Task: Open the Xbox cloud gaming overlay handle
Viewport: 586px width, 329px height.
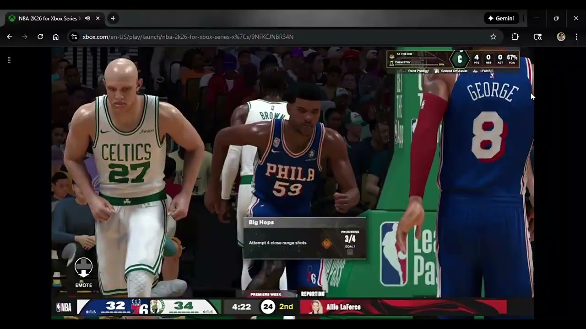Action: (x=9, y=60)
